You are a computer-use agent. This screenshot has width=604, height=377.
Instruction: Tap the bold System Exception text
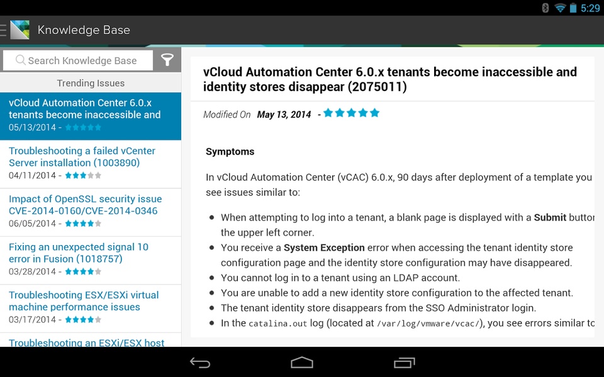(x=324, y=248)
